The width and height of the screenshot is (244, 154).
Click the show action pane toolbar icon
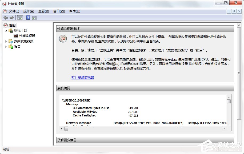pos(34,18)
